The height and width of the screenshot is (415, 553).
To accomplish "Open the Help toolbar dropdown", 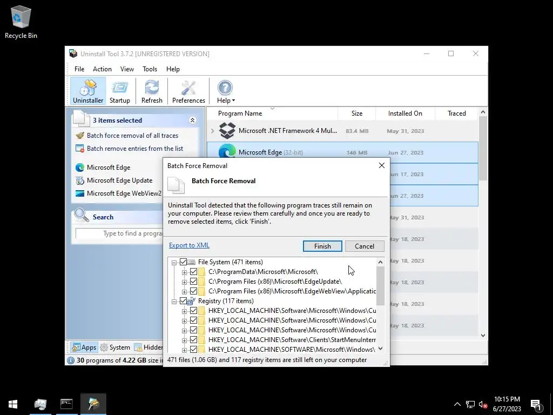I will point(225,91).
